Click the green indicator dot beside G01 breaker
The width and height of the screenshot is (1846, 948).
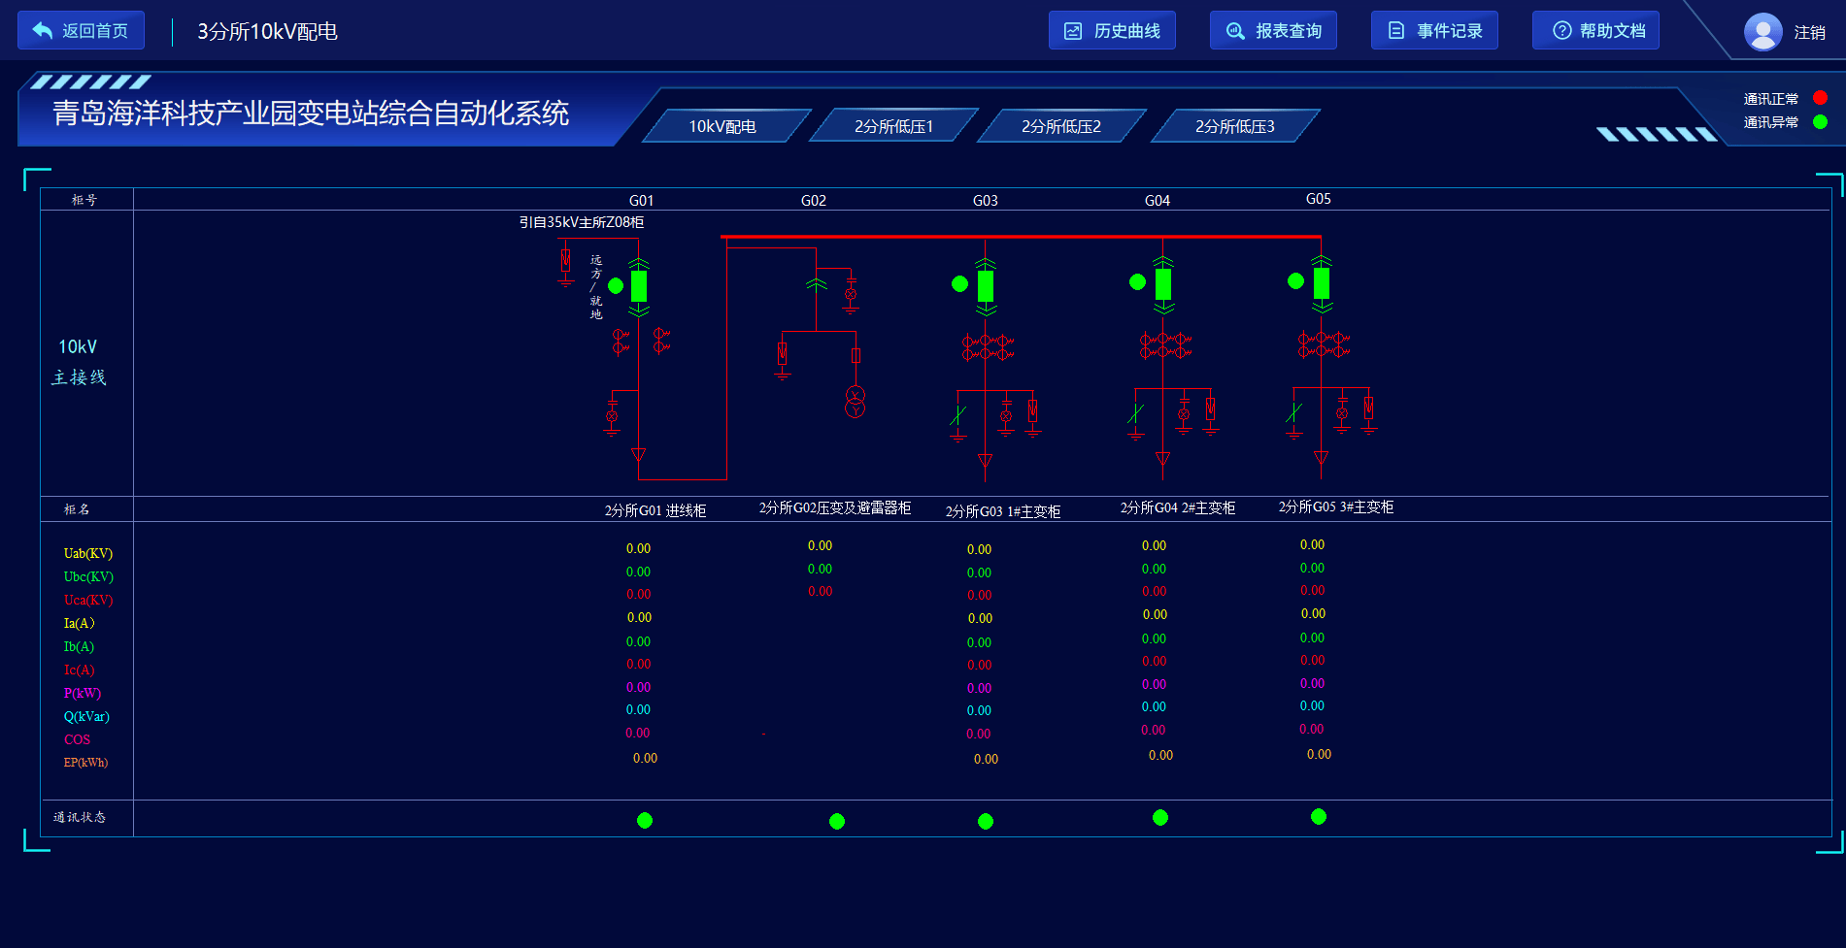pos(616,285)
